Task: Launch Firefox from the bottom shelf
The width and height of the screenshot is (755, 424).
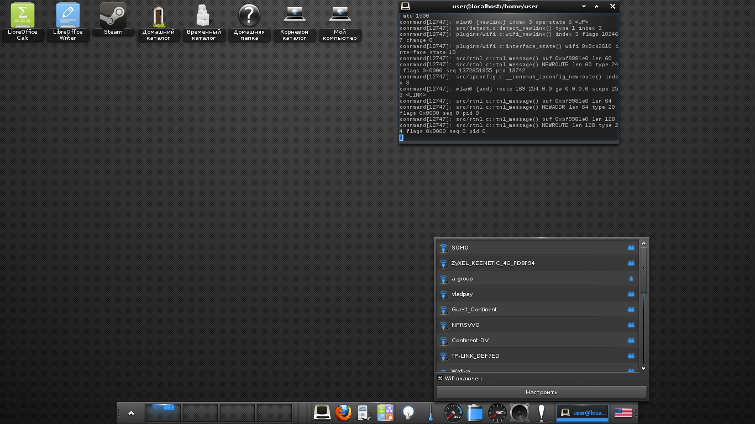Action: click(x=343, y=412)
